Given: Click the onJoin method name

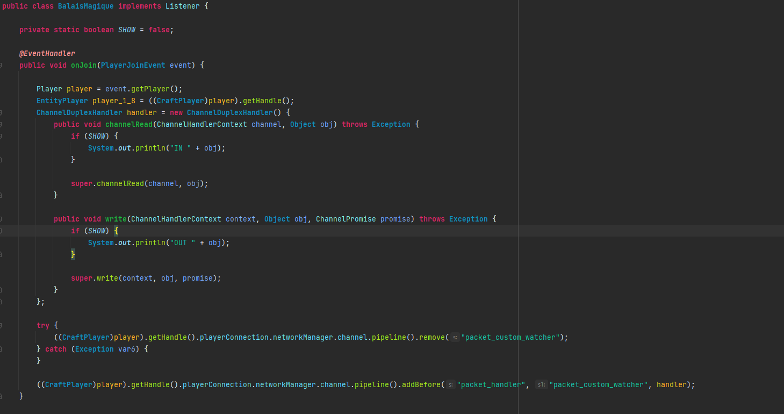Looking at the screenshot, I should (x=84, y=65).
